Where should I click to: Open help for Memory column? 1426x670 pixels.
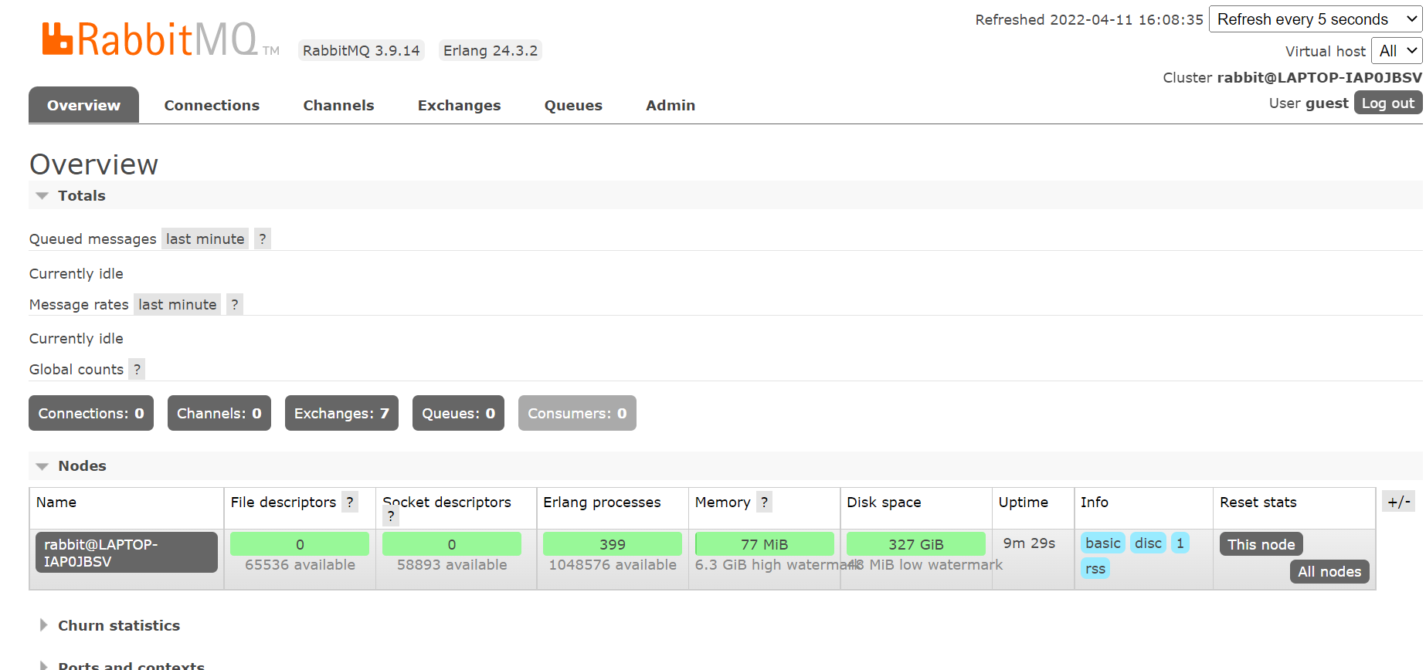pos(764,503)
